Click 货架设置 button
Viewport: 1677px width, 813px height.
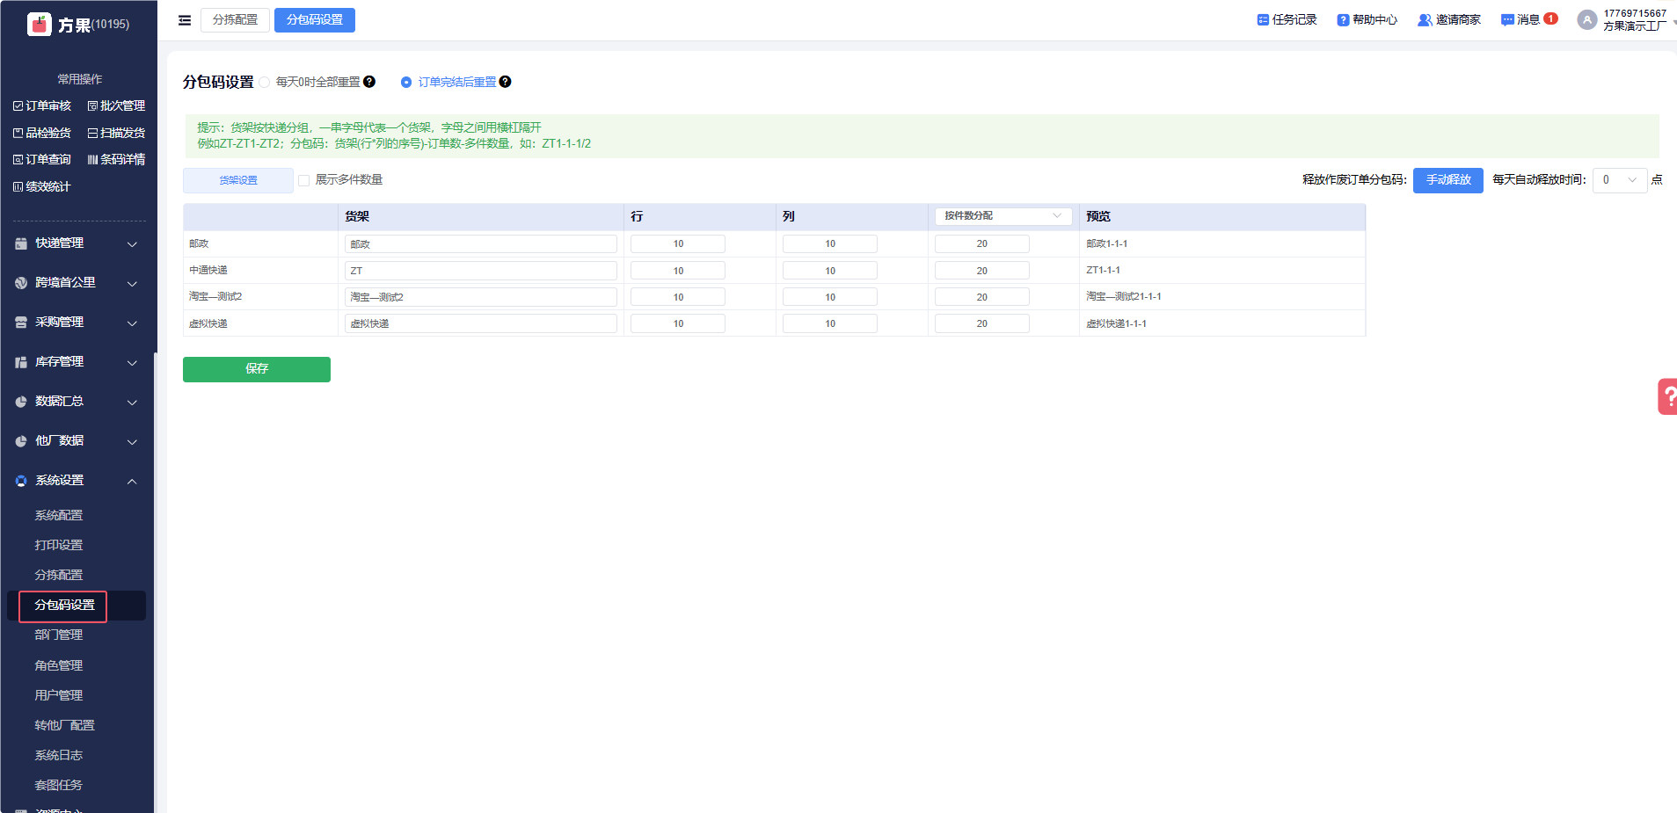tap(238, 180)
